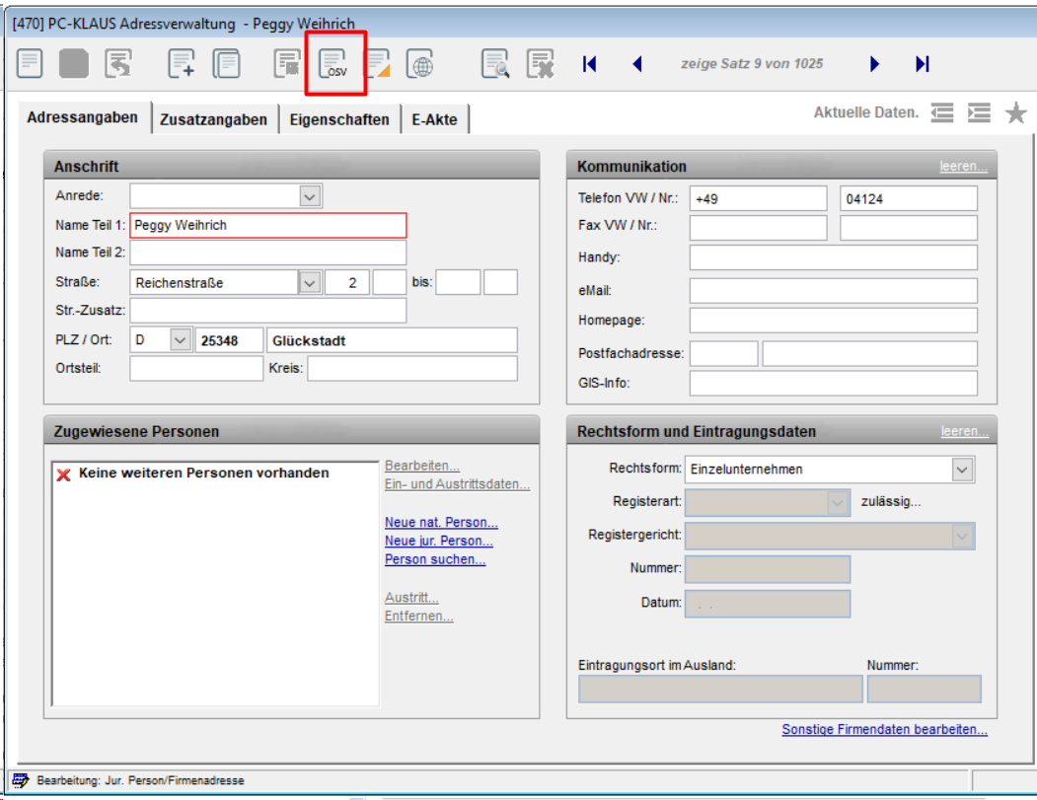Switch to the Zusatzangaben tab
The height and width of the screenshot is (800, 1037).
coord(214,119)
